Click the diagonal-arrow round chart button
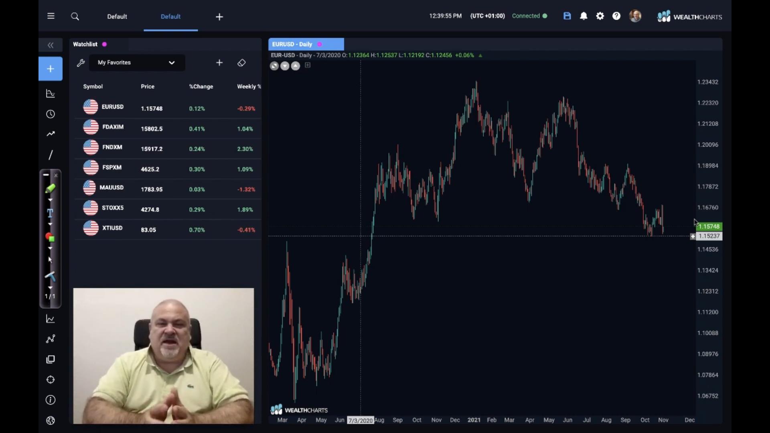The image size is (770, 433). click(x=274, y=66)
